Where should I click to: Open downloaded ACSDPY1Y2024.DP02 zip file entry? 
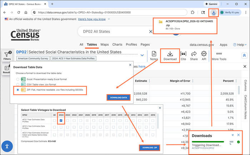tap(185, 25)
